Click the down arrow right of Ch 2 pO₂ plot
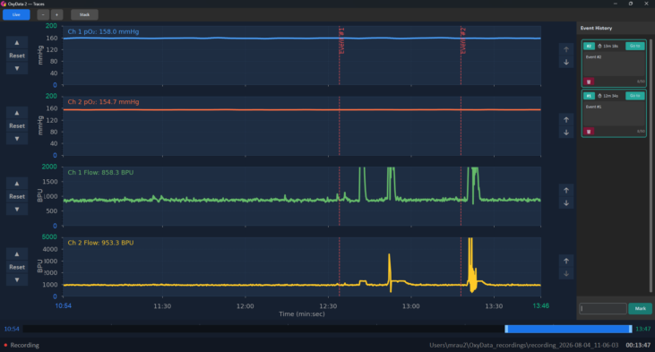The width and height of the screenshot is (655, 352). pos(566,133)
